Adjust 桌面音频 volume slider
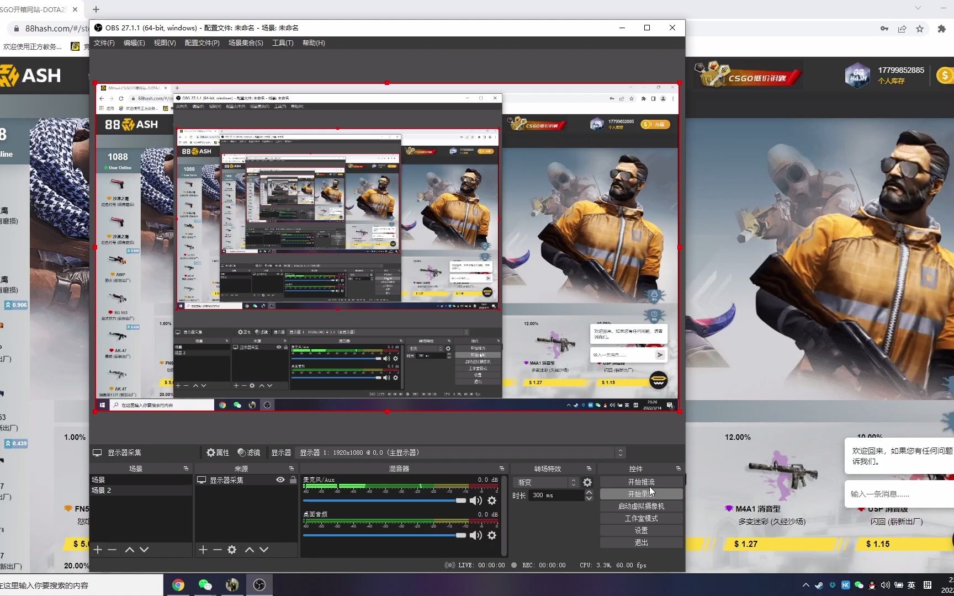Viewport: 954px width, 596px height. coord(385,535)
